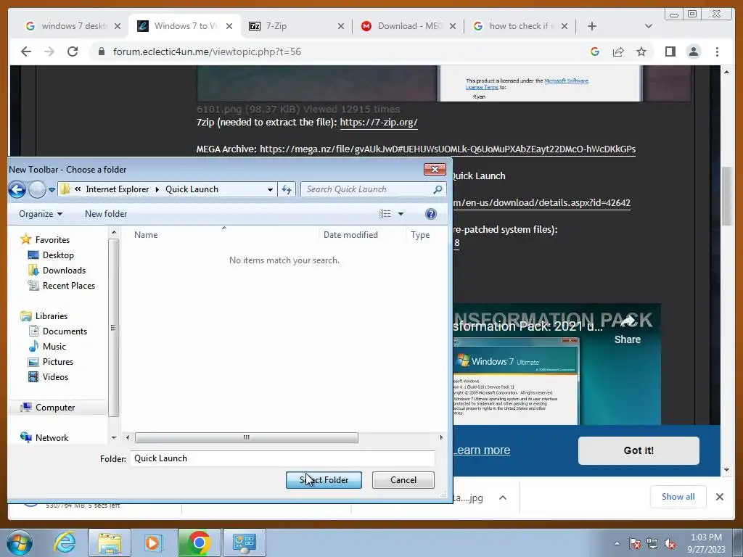Click the volume icon in system tray

(670, 544)
